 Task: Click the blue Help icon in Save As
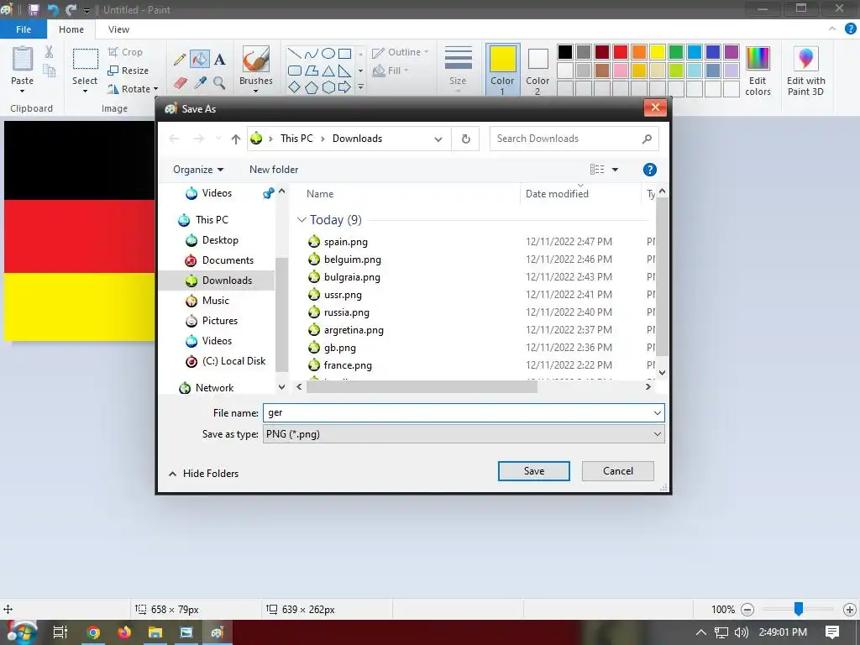(x=649, y=170)
